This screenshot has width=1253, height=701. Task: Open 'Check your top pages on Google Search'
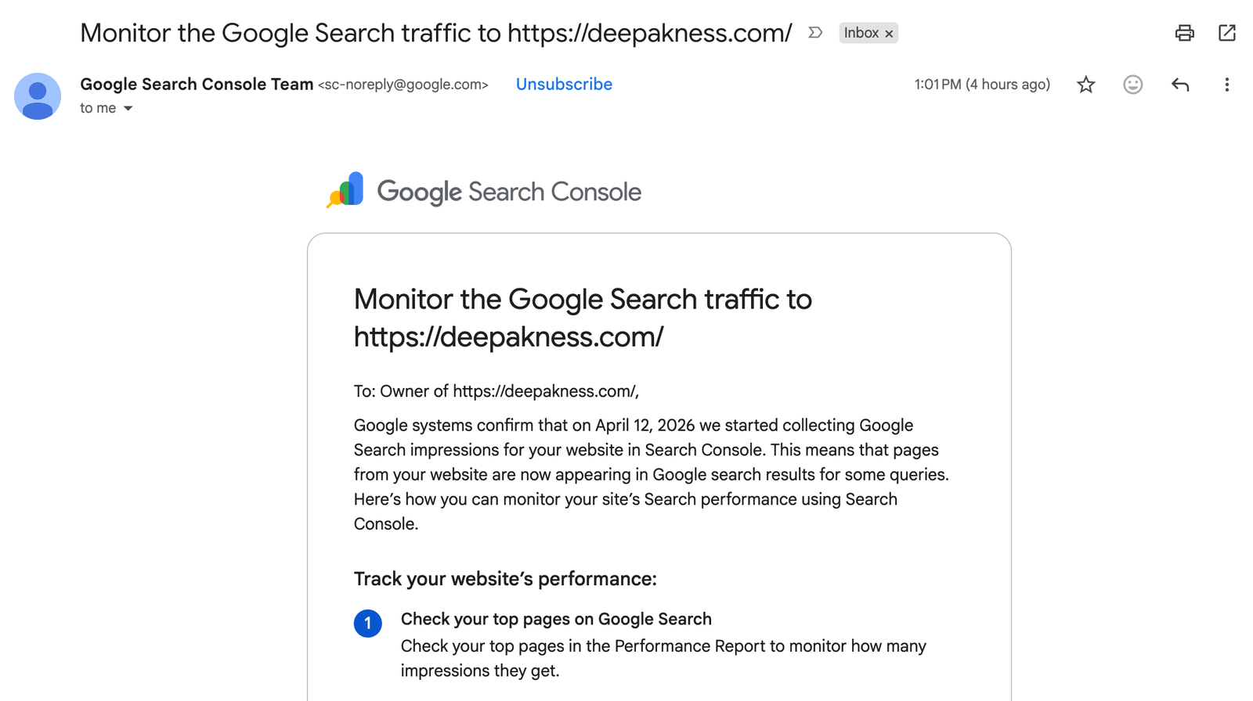point(556,619)
